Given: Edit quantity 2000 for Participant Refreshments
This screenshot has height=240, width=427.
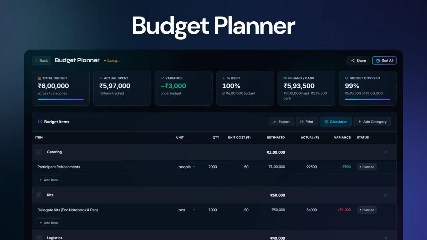Looking at the screenshot, I should pyautogui.click(x=212, y=167).
